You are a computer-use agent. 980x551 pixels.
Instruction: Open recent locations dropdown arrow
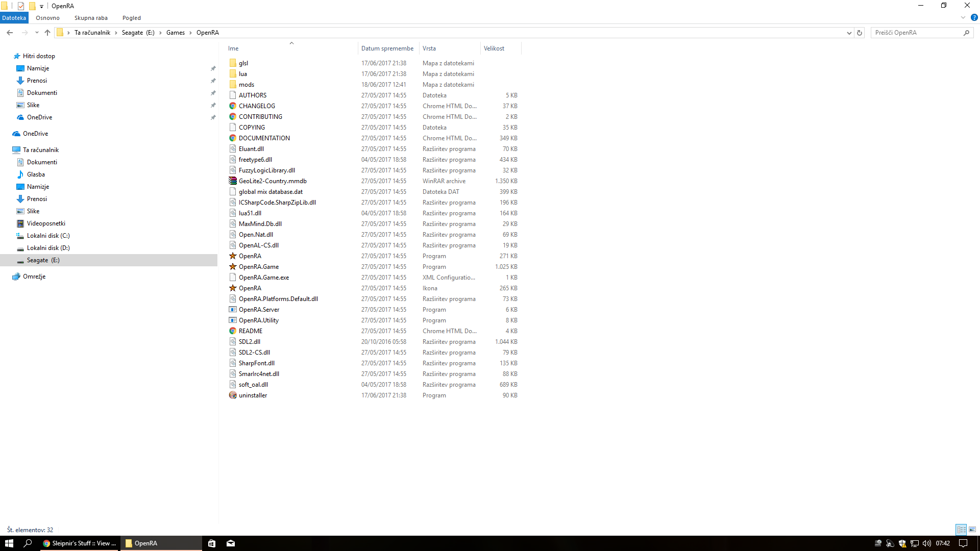pos(37,33)
